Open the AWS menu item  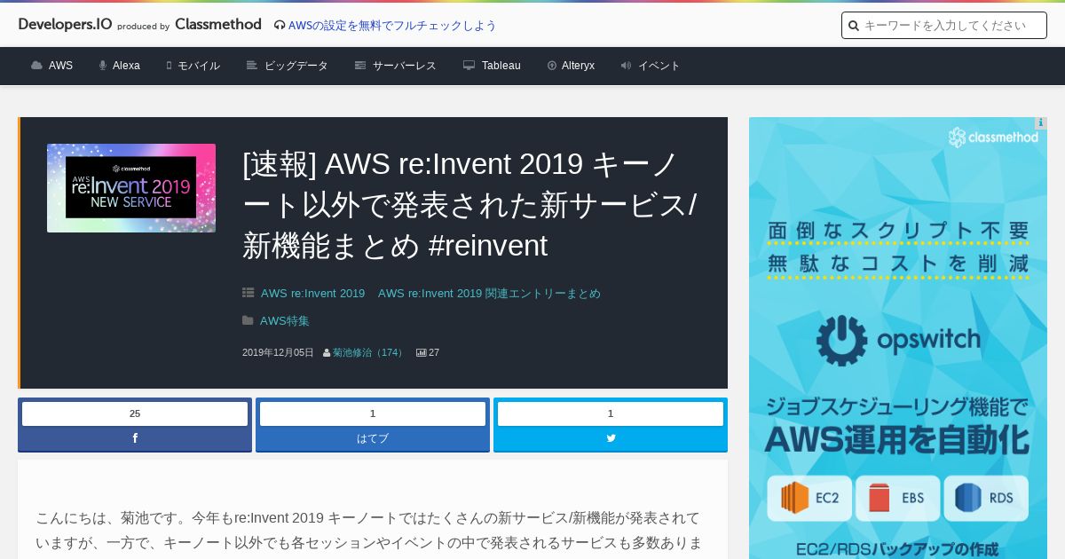click(60, 66)
